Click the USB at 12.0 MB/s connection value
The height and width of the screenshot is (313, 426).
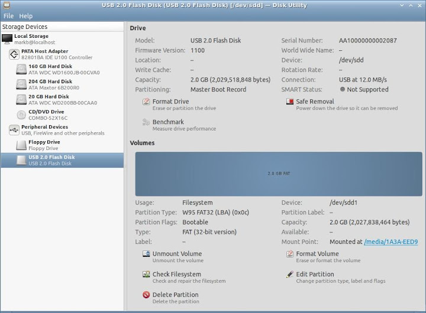pos(363,80)
